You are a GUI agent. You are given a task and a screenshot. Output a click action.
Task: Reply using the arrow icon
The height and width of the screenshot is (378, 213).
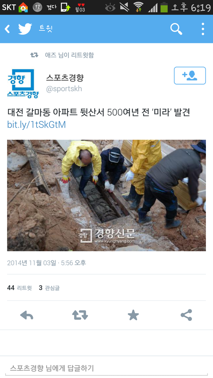pyautogui.click(x=27, y=315)
